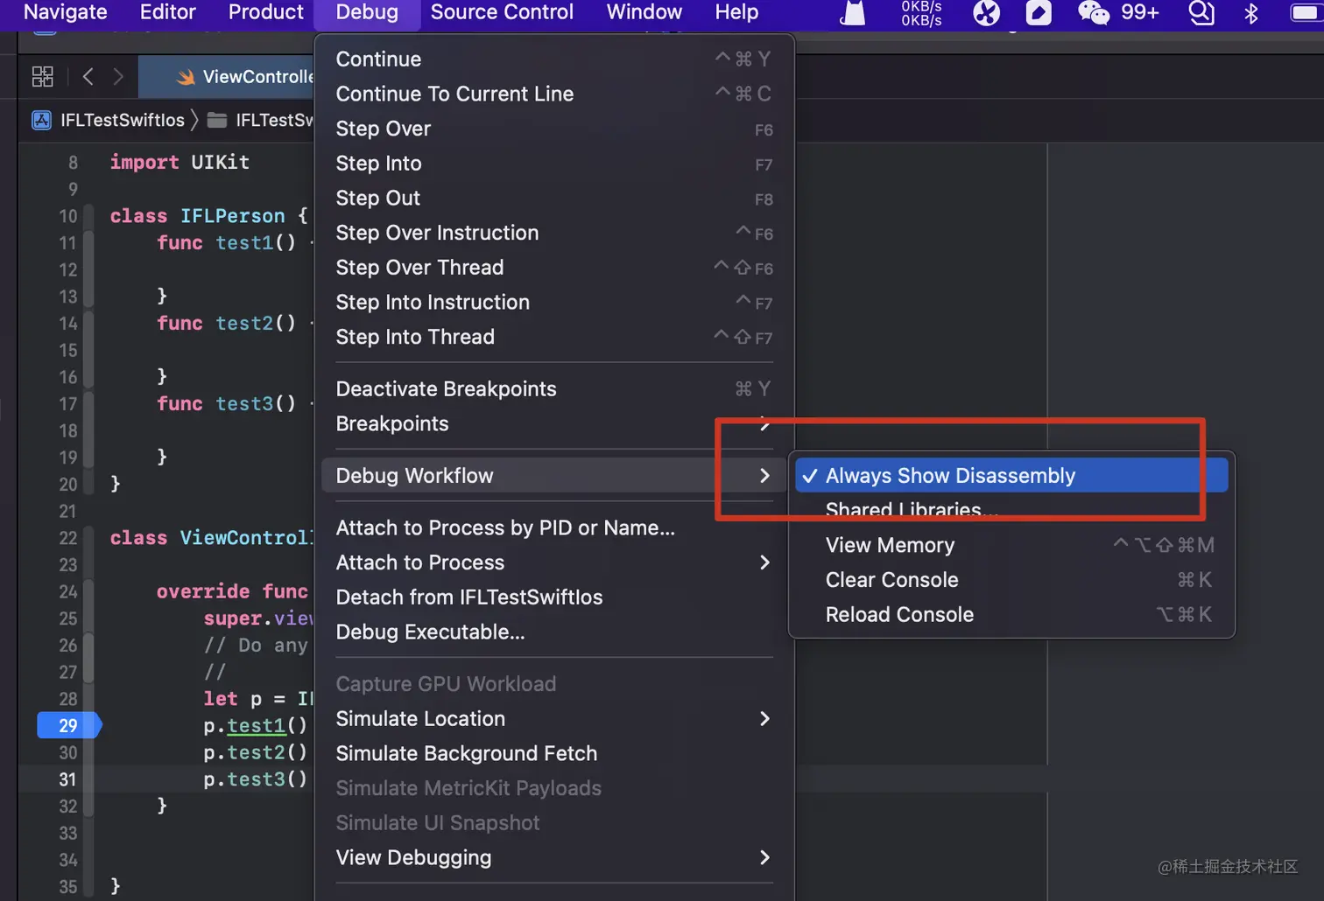Viewport: 1324px width, 901px height.
Task: Click the IFLTestSw folder icon in breadcrumb
Action: click(217, 120)
